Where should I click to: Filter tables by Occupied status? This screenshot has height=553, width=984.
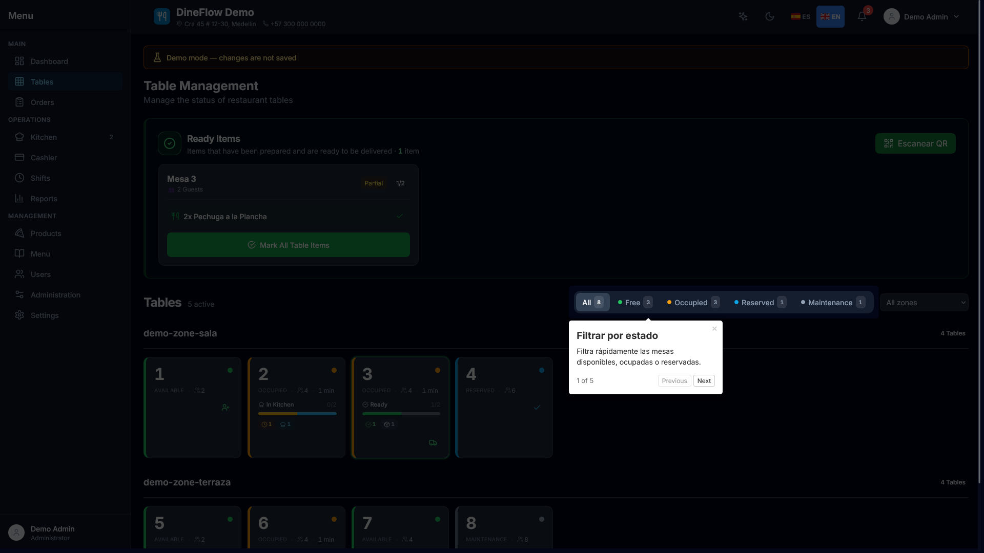coord(693,302)
